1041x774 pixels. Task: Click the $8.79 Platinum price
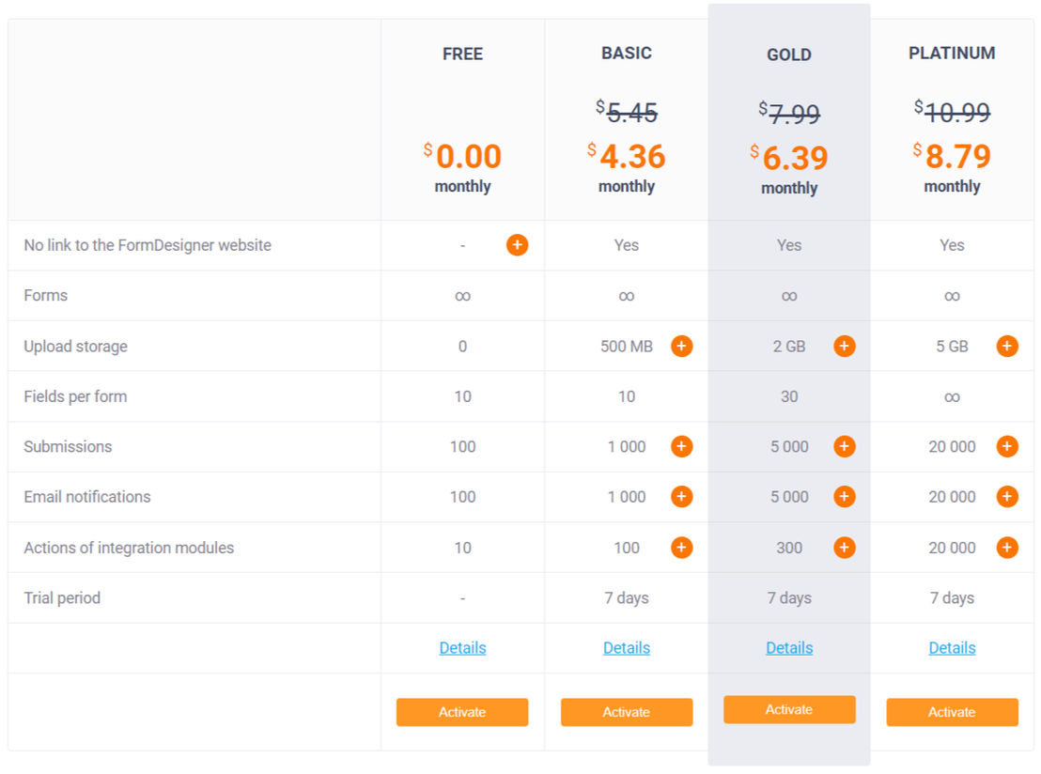coord(952,157)
